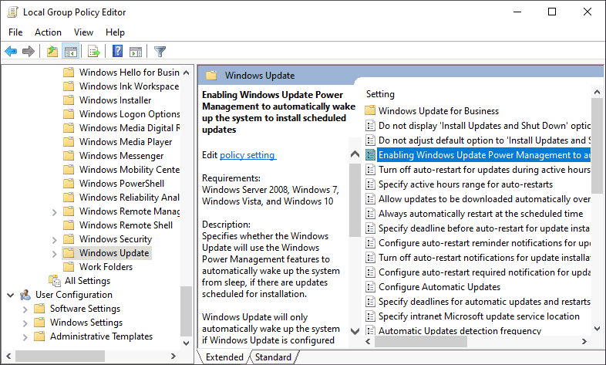Click the Up one level folder icon
606x365 pixels.
[x=52, y=51]
